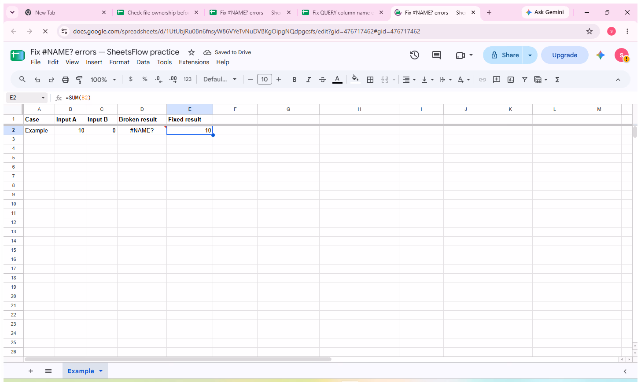Click the search menus magnifier icon
Viewport: 641px width, 382px height.
[x=22, y=80]
